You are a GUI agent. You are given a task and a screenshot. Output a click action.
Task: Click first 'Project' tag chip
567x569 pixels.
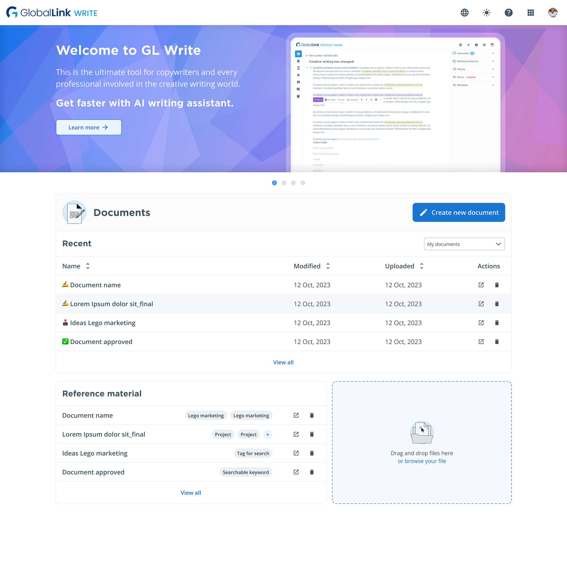tap(223, 435)
